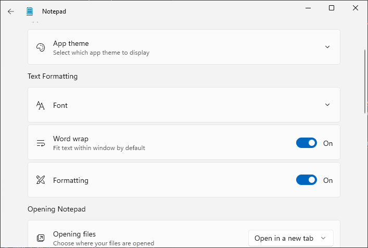
Task: Turn off the Word wrap toggle
Action: (306, 143)
